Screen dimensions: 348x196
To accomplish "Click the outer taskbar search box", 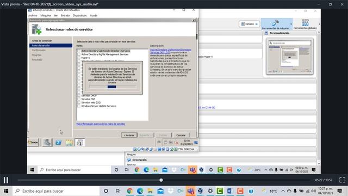I will point(56,191).
